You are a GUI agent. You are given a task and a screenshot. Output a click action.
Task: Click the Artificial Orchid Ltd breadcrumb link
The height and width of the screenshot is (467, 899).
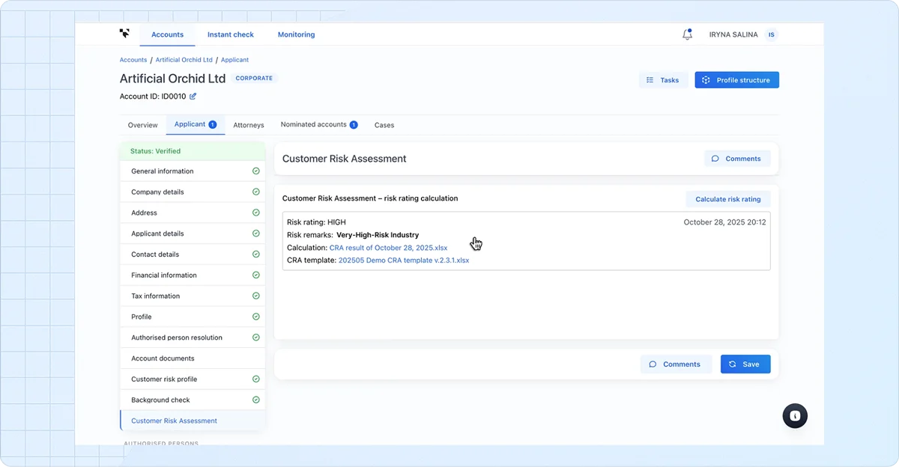coord(184,60)
